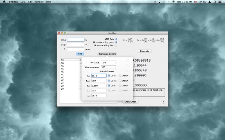225x140 pixels.
Task: Click the user account silhouette icon
Action: 210,2
